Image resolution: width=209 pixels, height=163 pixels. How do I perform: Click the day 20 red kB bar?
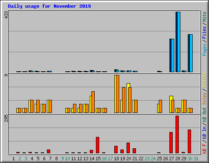point(128,148)
